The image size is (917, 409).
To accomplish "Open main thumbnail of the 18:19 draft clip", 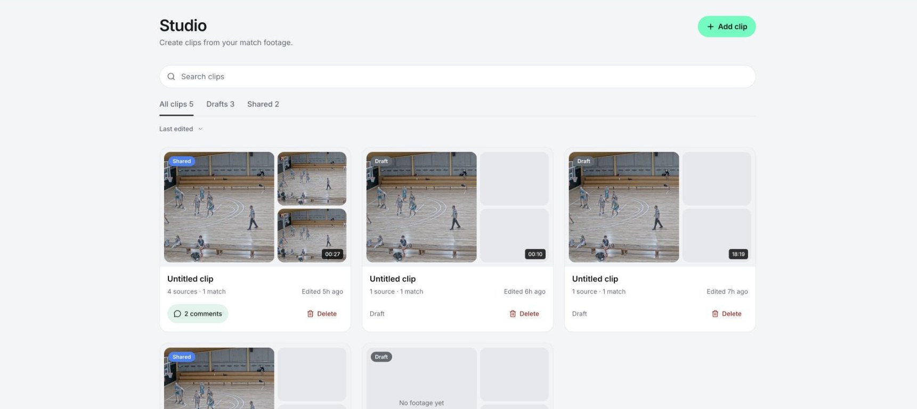I will 624,207.
